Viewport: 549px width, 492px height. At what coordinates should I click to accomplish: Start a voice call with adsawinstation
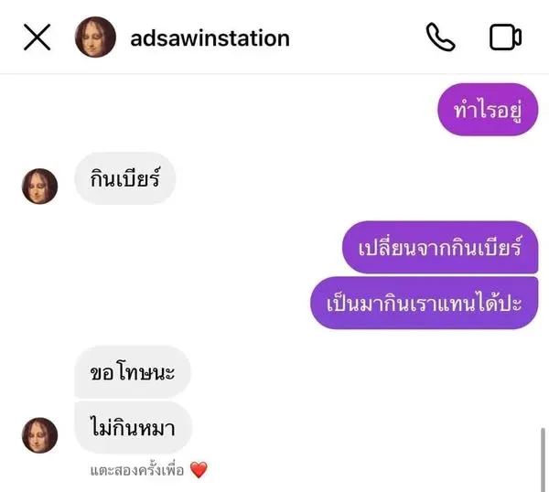click(440, 37)
